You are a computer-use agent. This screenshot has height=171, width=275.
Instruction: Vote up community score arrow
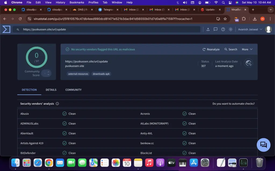(x=48, y=72)
